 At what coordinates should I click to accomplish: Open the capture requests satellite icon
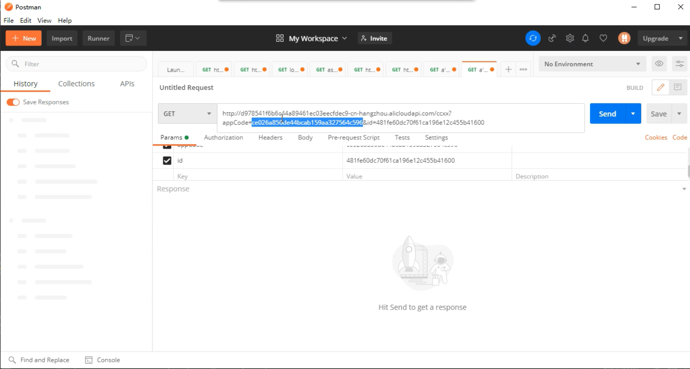pyautogui.click(x=552, y=38)
